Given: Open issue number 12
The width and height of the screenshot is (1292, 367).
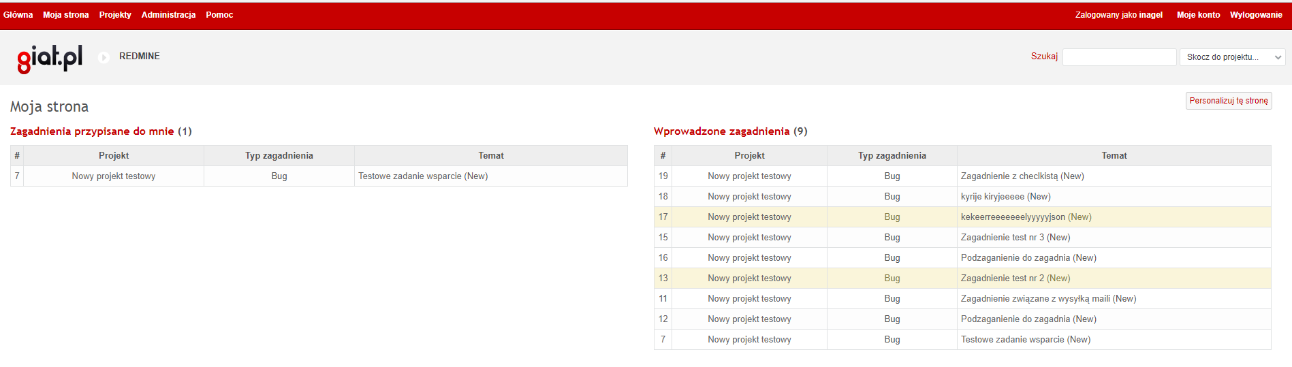Looking at the screenshot, I should [x=663, y=319].
